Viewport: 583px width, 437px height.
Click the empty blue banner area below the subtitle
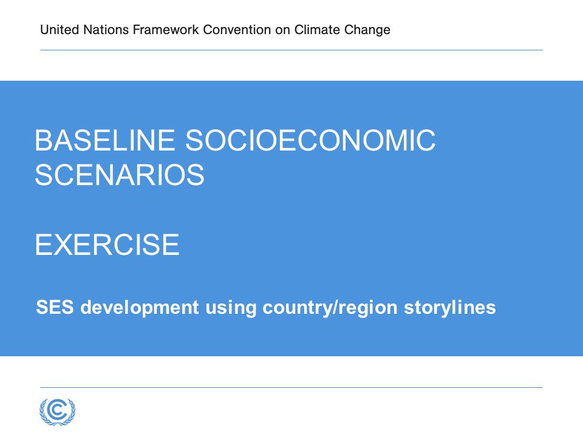click(x=291, y=337)
